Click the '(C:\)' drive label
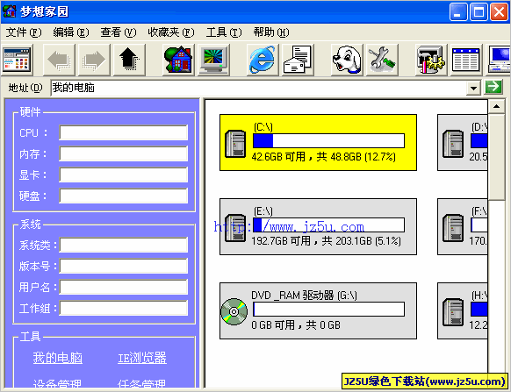This screenshot has height=392, width=511. click(263, 127)
